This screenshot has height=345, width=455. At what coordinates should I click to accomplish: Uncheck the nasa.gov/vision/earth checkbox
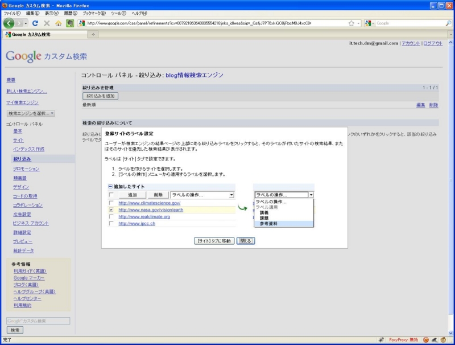click(111, 210)
